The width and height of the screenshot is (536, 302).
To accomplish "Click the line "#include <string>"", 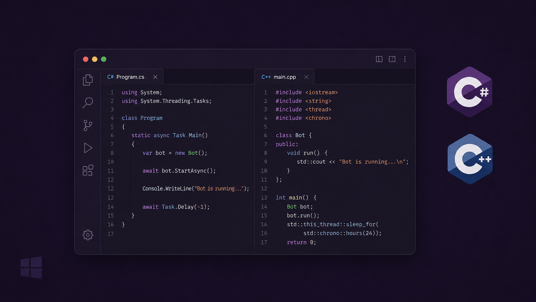I will [304, 101].
